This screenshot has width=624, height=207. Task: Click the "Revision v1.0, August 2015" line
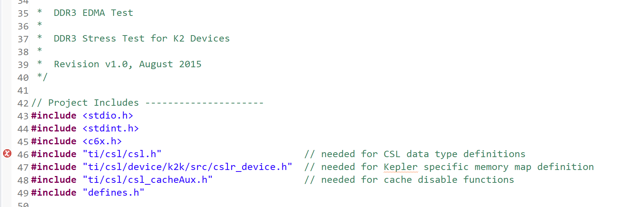pos(127,64)
